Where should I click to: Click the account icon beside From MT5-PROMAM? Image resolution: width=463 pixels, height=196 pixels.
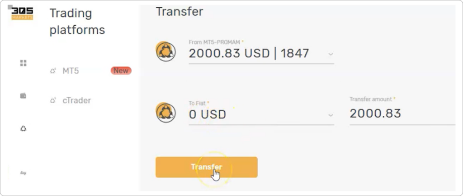tap(165, 51)
